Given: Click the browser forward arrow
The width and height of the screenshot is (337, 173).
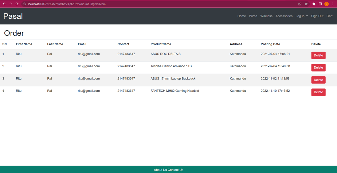Looking at the screenshot, I should click(11, 4).
